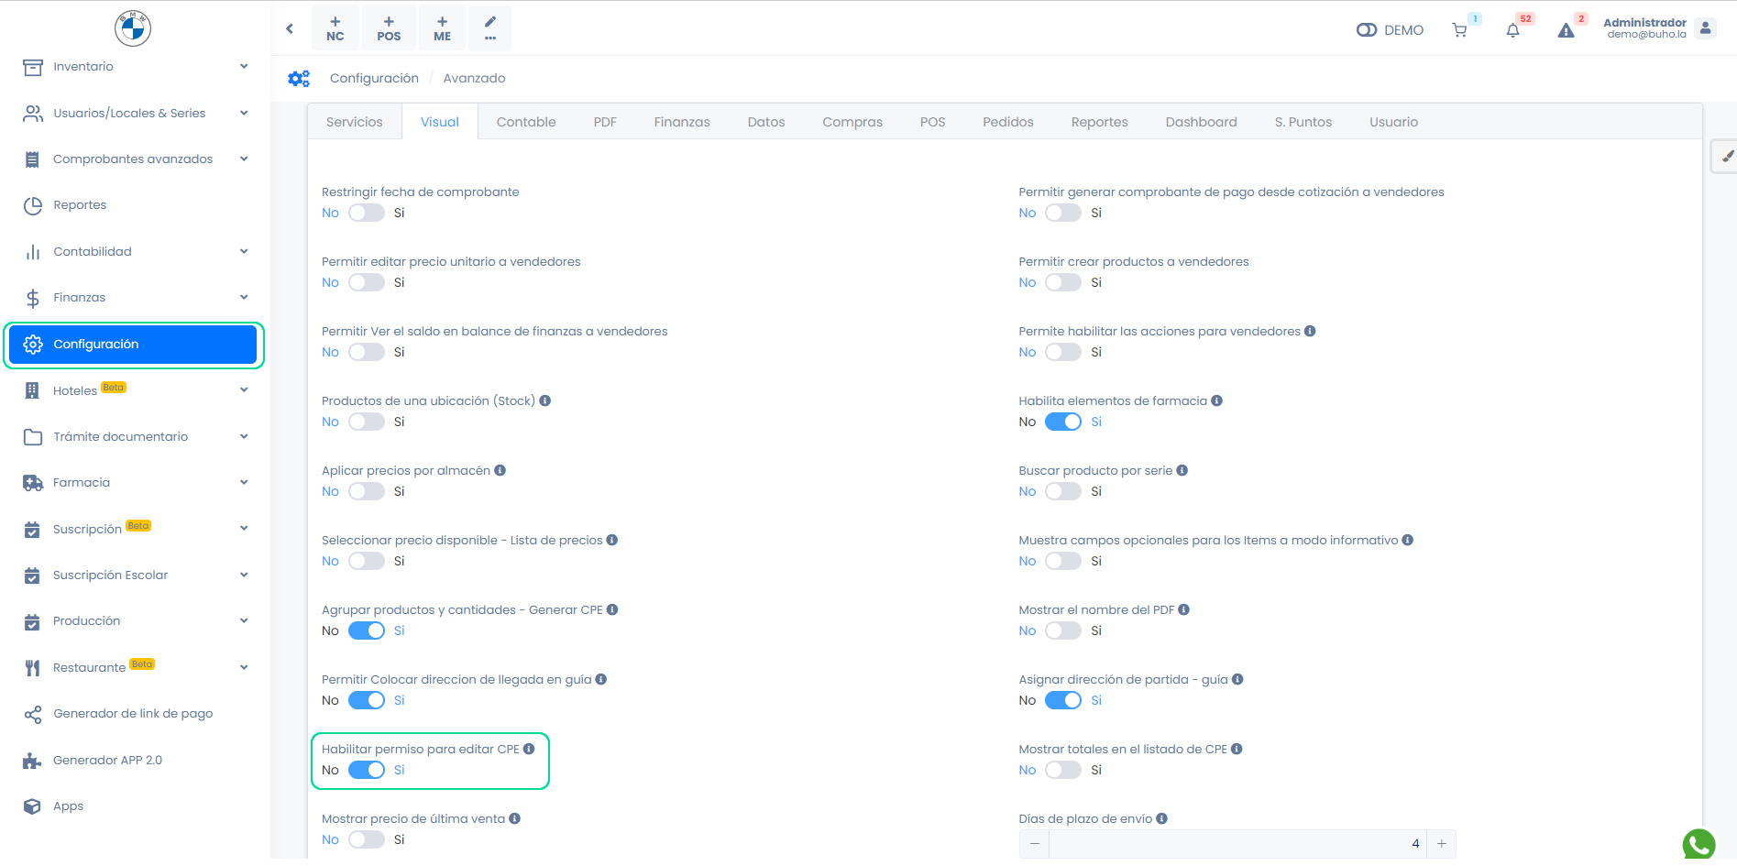Switch to the Contable tab
Viewport: 1737px width, 866px height.
(525, 122)
